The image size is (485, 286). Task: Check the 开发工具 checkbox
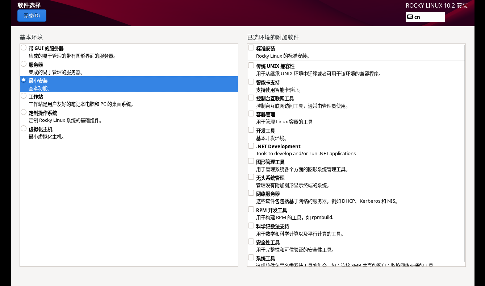coord(251,130)
